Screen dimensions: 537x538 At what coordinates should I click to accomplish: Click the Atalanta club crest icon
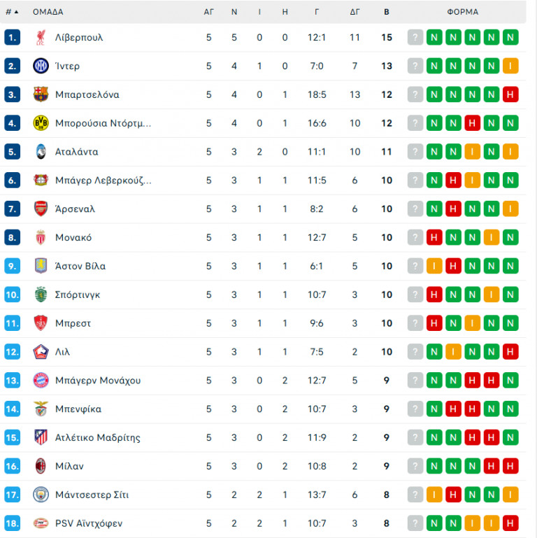(x=41, y=152)
